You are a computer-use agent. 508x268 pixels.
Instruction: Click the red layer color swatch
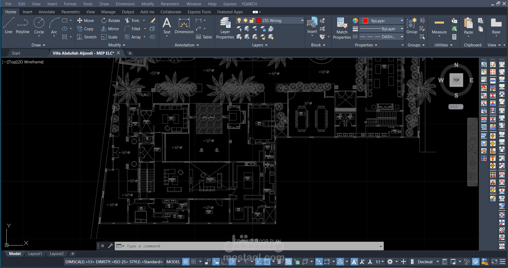(259, 20)
